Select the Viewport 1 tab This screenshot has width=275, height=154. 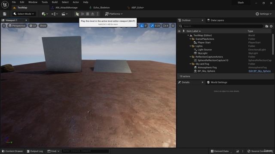pos(11,21)
